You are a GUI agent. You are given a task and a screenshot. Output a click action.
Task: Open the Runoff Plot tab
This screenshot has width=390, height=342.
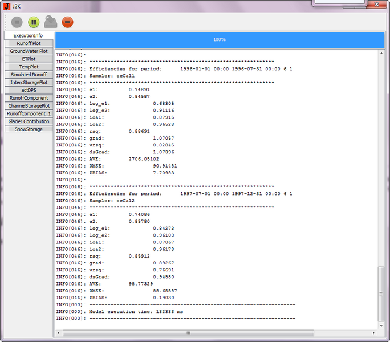click(x=29, y=43)
